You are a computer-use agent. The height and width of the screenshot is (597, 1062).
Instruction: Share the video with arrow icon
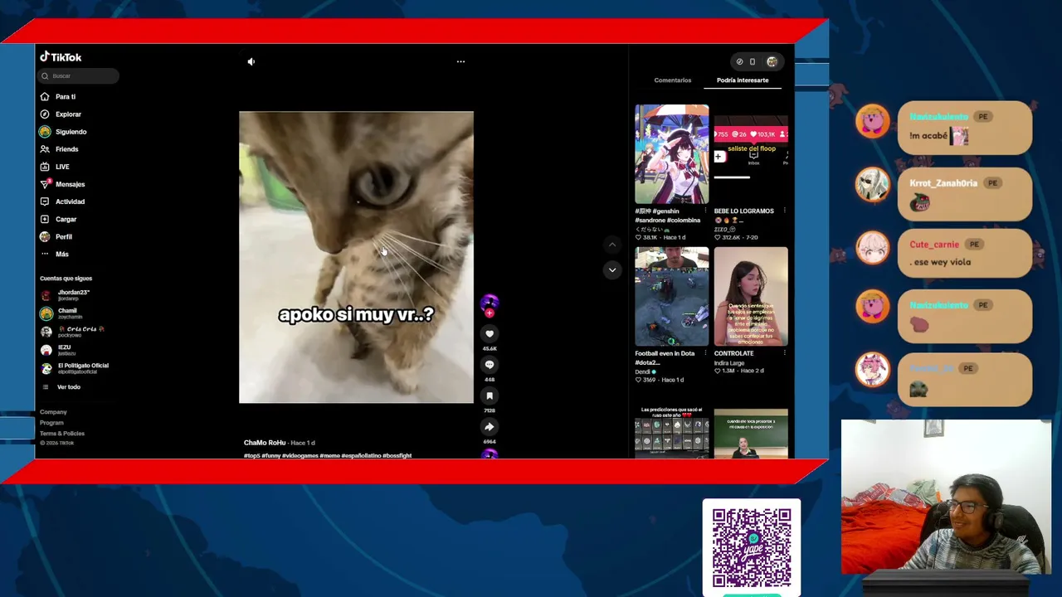(490, 427)
